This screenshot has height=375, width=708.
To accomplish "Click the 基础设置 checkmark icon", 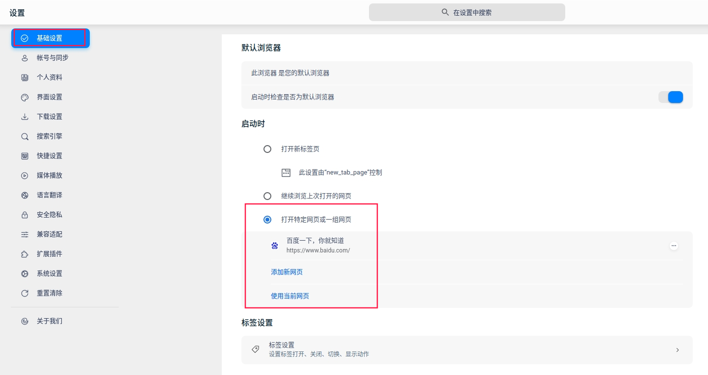I will click(x=25, y=38).
